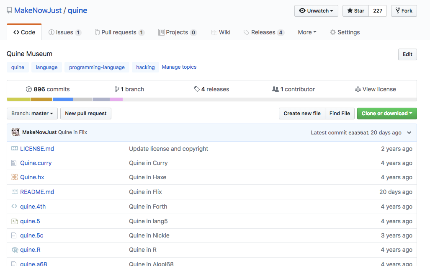Open the README.md file
430x266 pixels.
tap(37, 192)
